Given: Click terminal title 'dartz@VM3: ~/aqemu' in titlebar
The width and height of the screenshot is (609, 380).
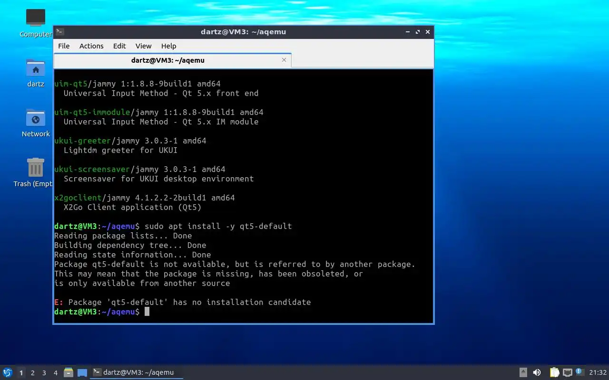Looking at the screenshot, I should pyautogui.click(x=244, y=32).
